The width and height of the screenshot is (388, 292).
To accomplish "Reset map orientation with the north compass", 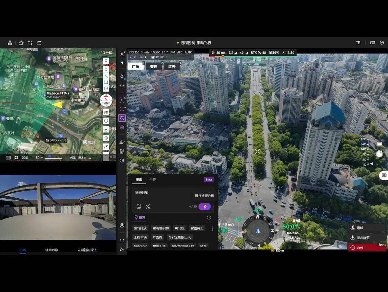I will pyautogui.click(x=106, y=101).
